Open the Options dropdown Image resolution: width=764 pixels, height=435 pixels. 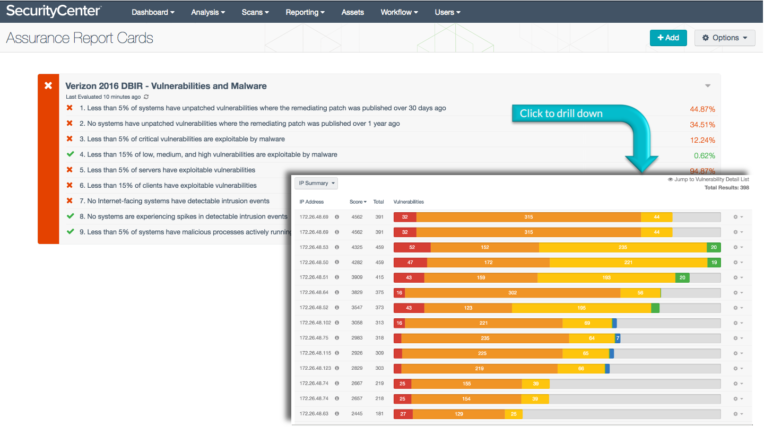[725, 38]
